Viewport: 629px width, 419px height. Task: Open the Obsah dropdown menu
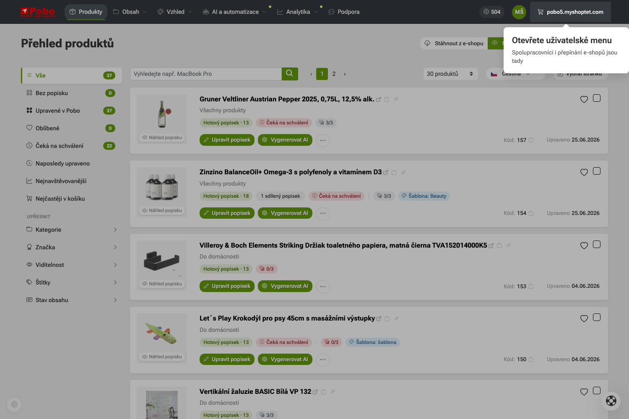click(x=130, y=12)
